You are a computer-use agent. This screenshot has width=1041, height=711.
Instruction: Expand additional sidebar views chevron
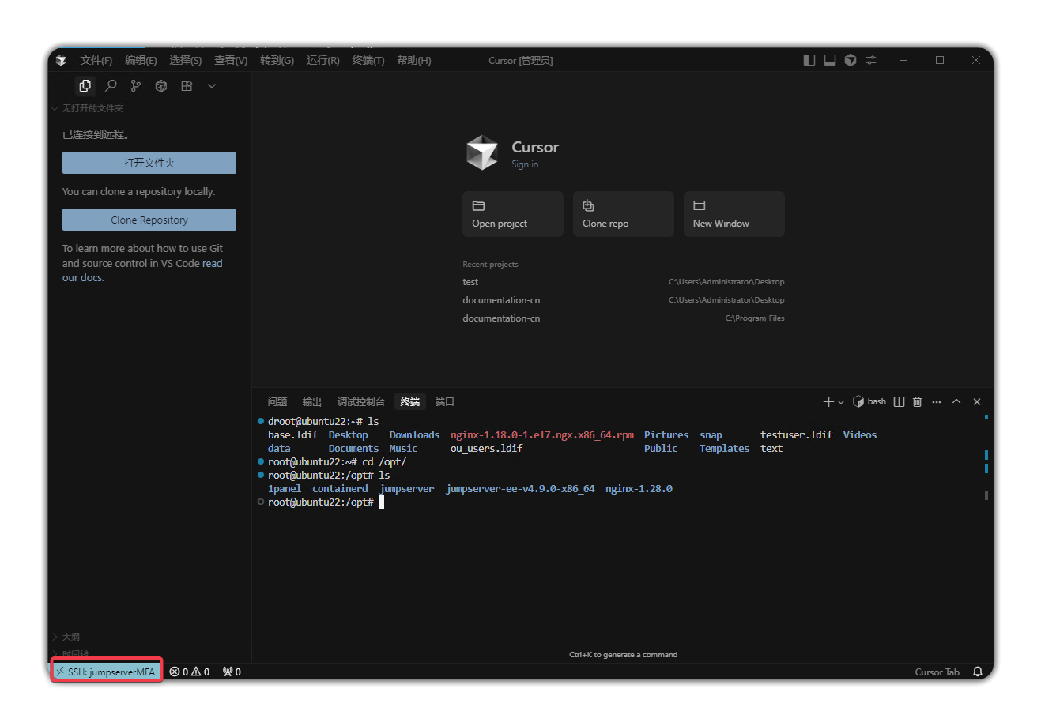click(x=212, y=86)
